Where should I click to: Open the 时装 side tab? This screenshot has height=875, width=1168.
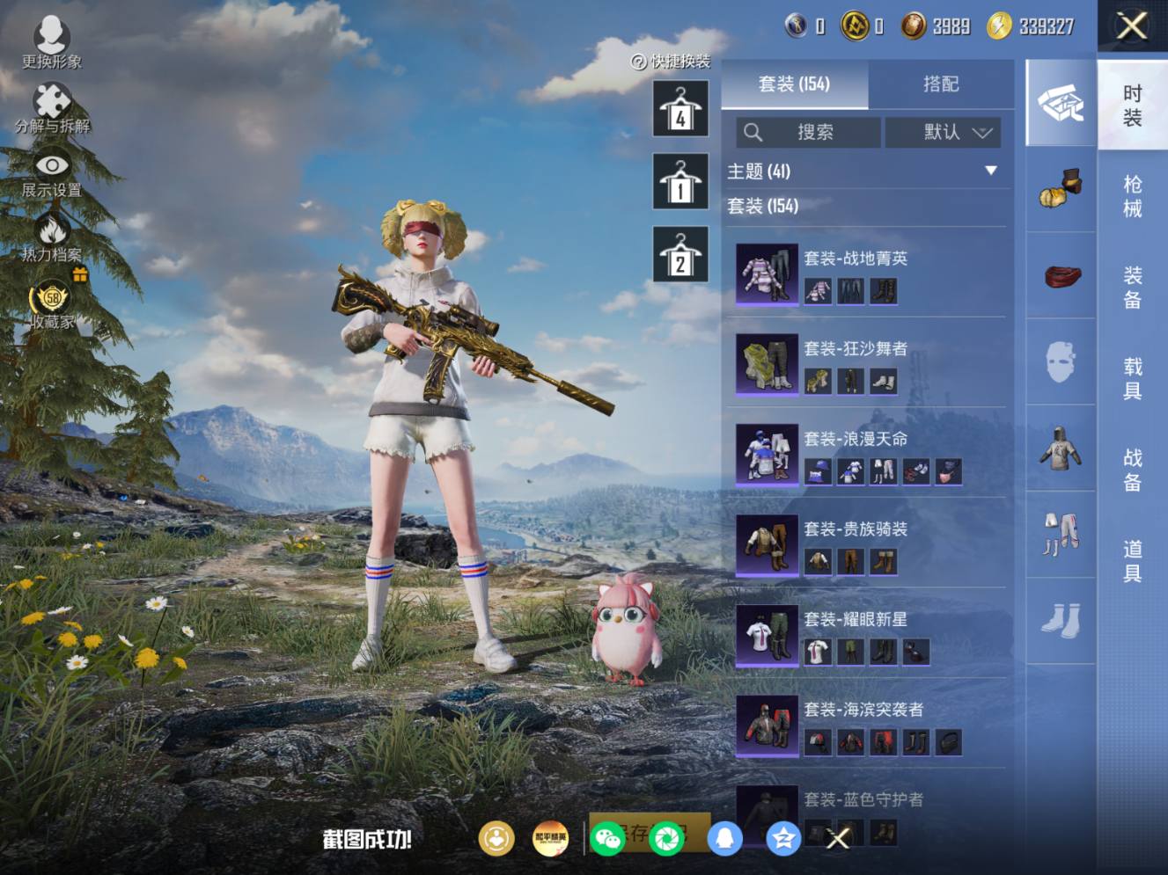click(1133, 105)
